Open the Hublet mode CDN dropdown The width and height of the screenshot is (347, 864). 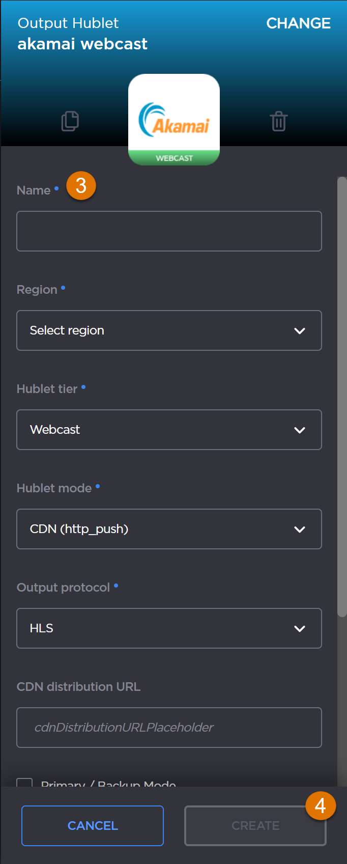[169, 528]
